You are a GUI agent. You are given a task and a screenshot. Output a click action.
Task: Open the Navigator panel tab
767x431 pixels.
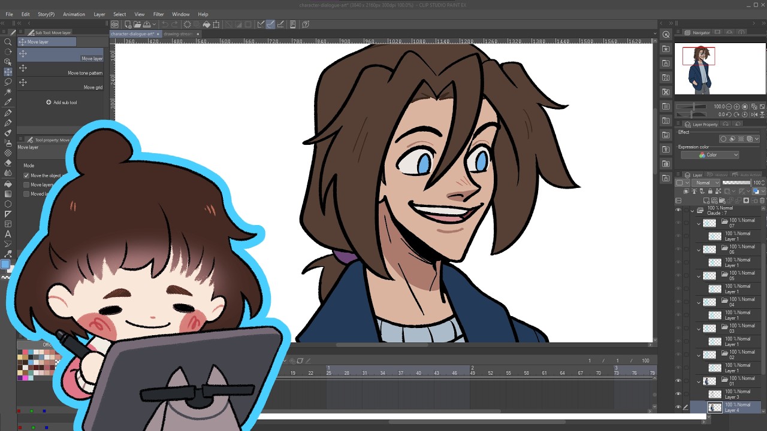click(697, 32)
